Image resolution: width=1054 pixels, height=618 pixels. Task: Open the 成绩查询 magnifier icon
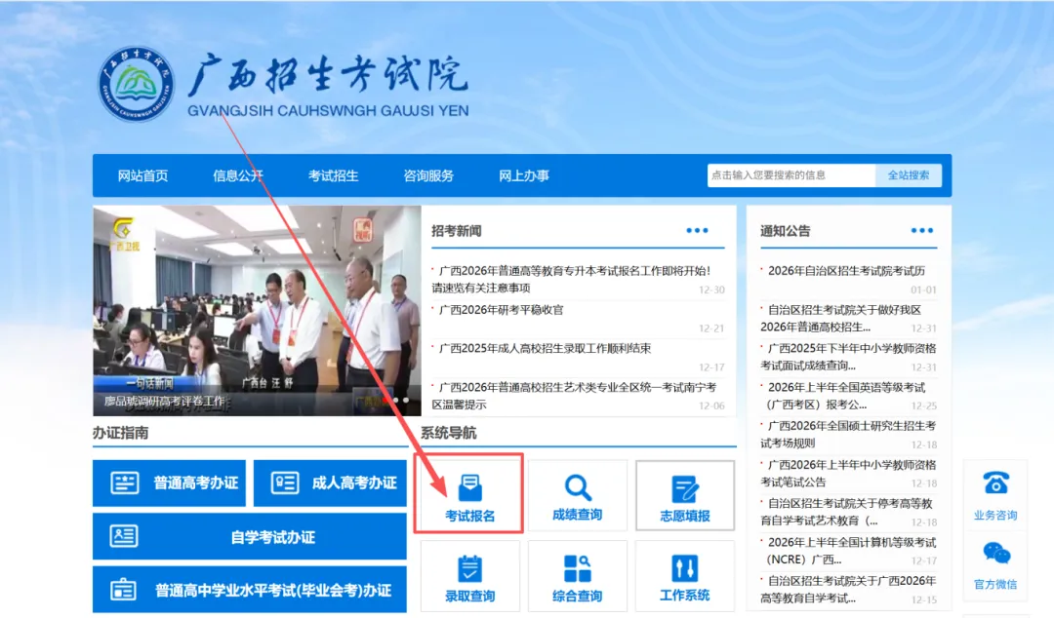tap(578, 488)
